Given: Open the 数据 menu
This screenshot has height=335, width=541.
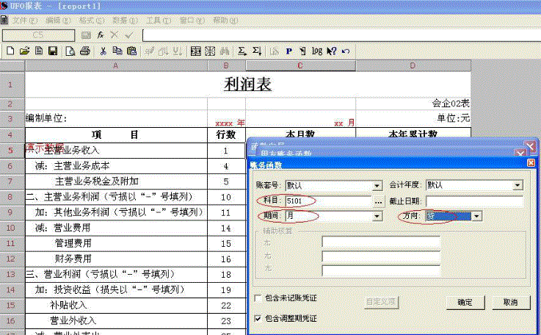Looking at the screenshot, I should 119,21.
